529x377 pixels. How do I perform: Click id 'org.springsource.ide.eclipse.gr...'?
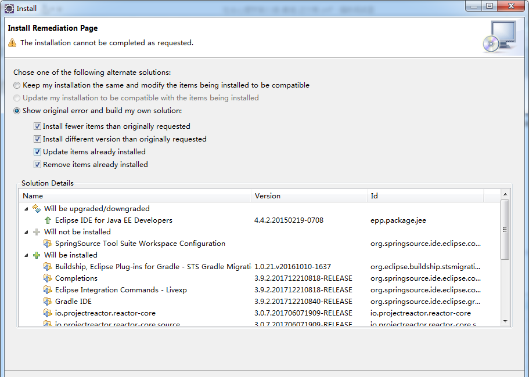(425, 302)
